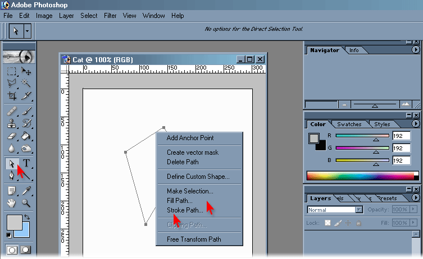Open the File menu

(8, 16)
